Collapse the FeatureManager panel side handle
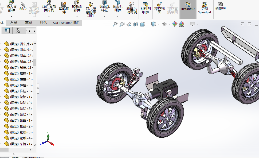 click(x=38, y=88)
